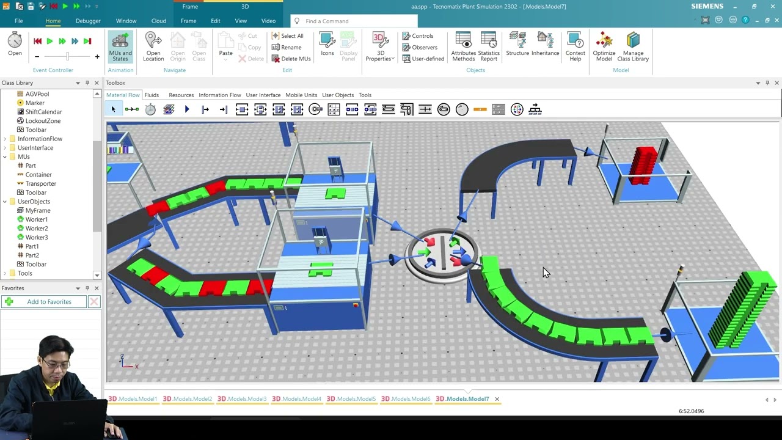Select the Conveyor object icon
This screenshot has height=440, width=782.
coord(389,109)
